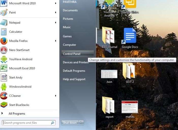Select the IEEE_Journal folder on desktop
The height and width of the screenshot is (130, 178).
[109, 38]
